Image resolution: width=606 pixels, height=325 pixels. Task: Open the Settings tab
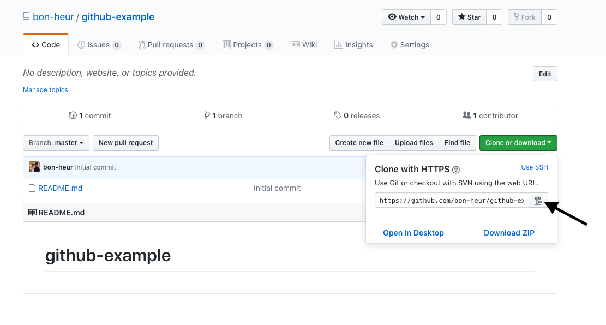point(410,44)
